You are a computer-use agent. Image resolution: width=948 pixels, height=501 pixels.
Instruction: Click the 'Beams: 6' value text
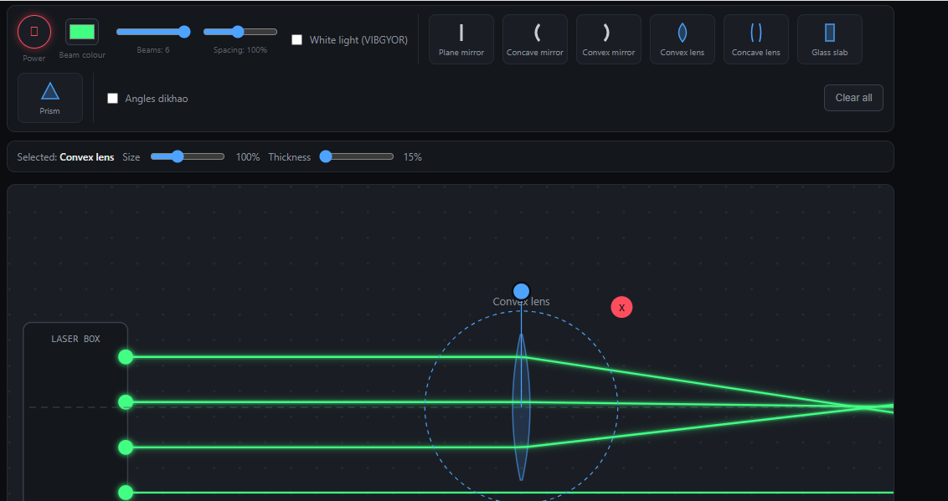coord(153,50)
